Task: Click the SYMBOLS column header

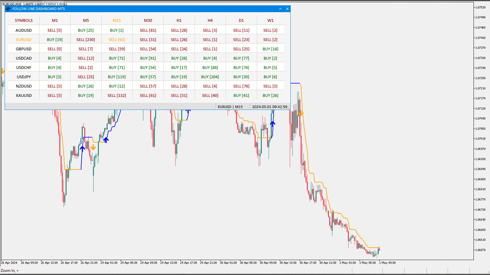Action: coord(23,20)
